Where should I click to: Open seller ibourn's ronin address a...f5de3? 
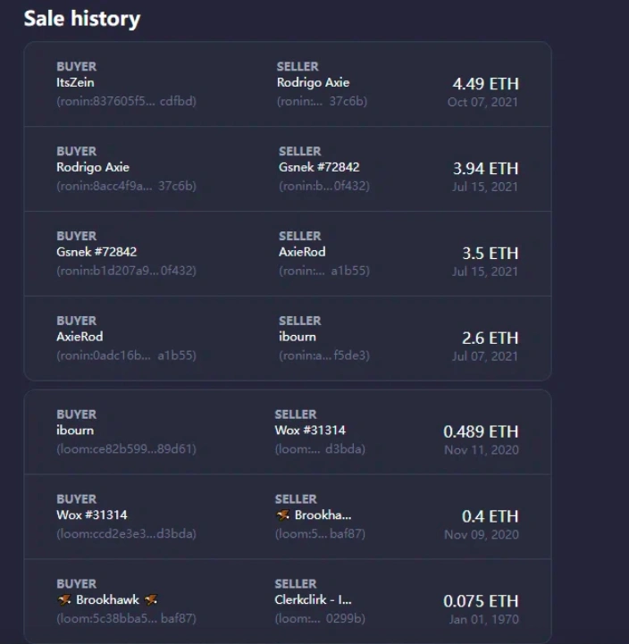pyautogui.click(x=324, y=355)
